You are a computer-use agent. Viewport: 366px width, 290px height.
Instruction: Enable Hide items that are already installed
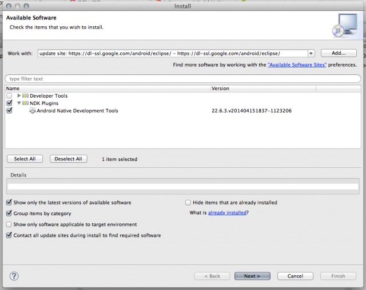click(188, 203)
